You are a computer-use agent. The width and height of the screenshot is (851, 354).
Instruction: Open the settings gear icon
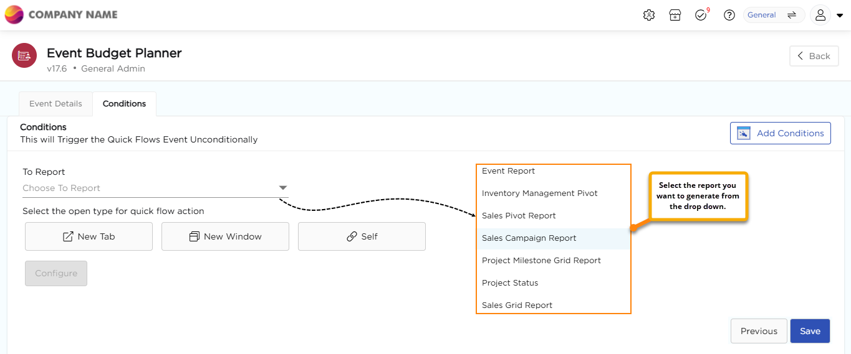[649, 15]
